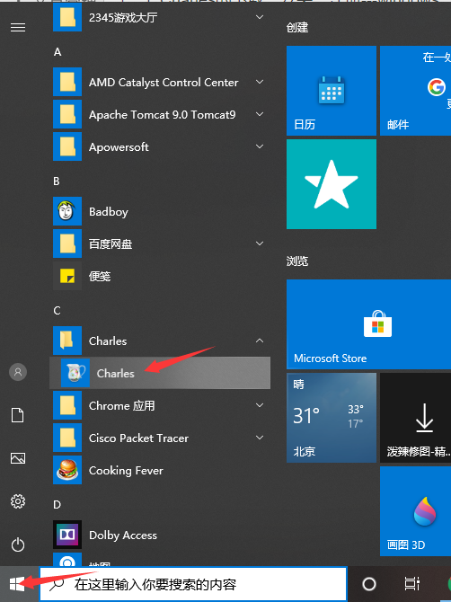Open Settings gear in sidebar
The width and height of the screenshot is (451, 602).
[x=18, y=501]
